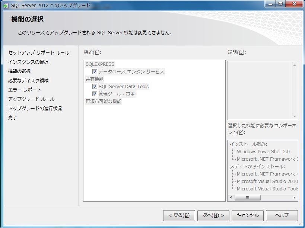
Task: Click the SQL Server setup title bar icon
Action: 6,6
